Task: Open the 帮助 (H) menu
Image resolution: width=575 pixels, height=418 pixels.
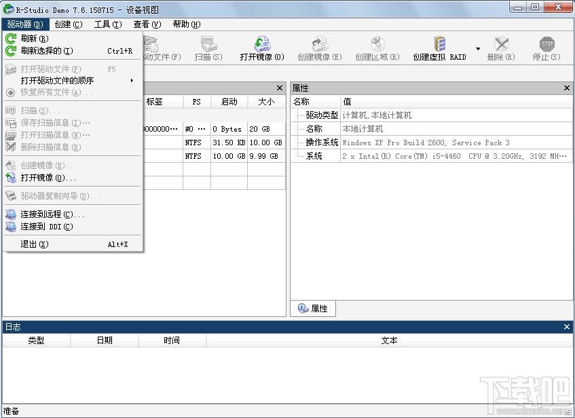Action: pyautogui.click(x=186, y=24)
